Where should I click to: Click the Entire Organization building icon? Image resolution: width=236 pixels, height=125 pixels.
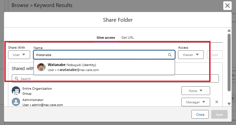tap(16, 91)
